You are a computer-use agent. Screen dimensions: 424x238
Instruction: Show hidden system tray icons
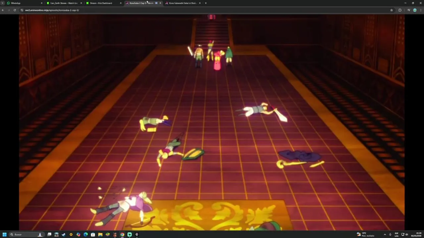click(385, 234)
